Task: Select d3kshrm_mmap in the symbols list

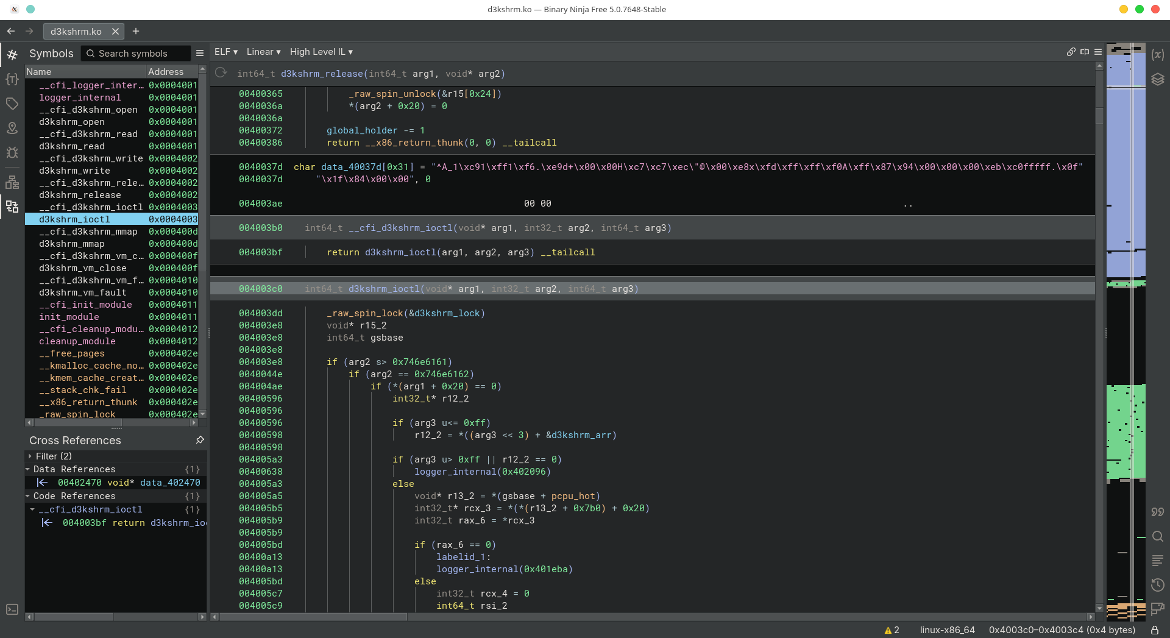Action: [x=112, y=244]
